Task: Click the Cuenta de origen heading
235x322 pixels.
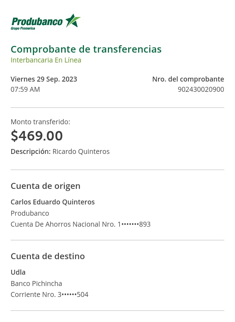Action: pyautogui.click(x=46, y=186)
